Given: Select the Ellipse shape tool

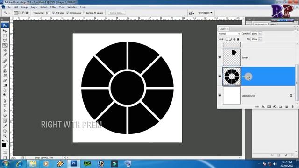Looking at the screenshot, I should coord(5,116).
